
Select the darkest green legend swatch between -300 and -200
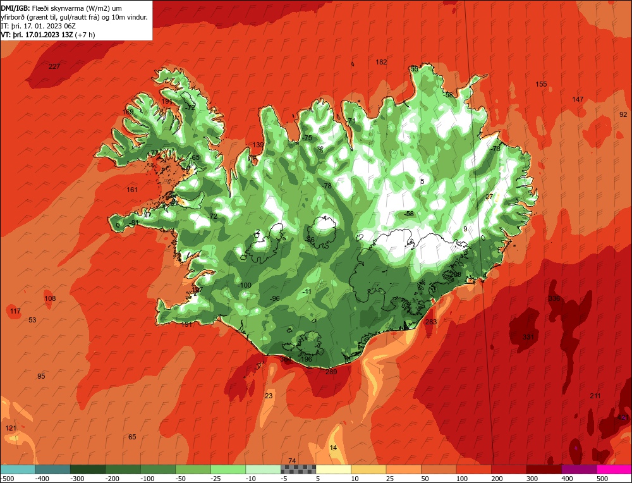88,469
